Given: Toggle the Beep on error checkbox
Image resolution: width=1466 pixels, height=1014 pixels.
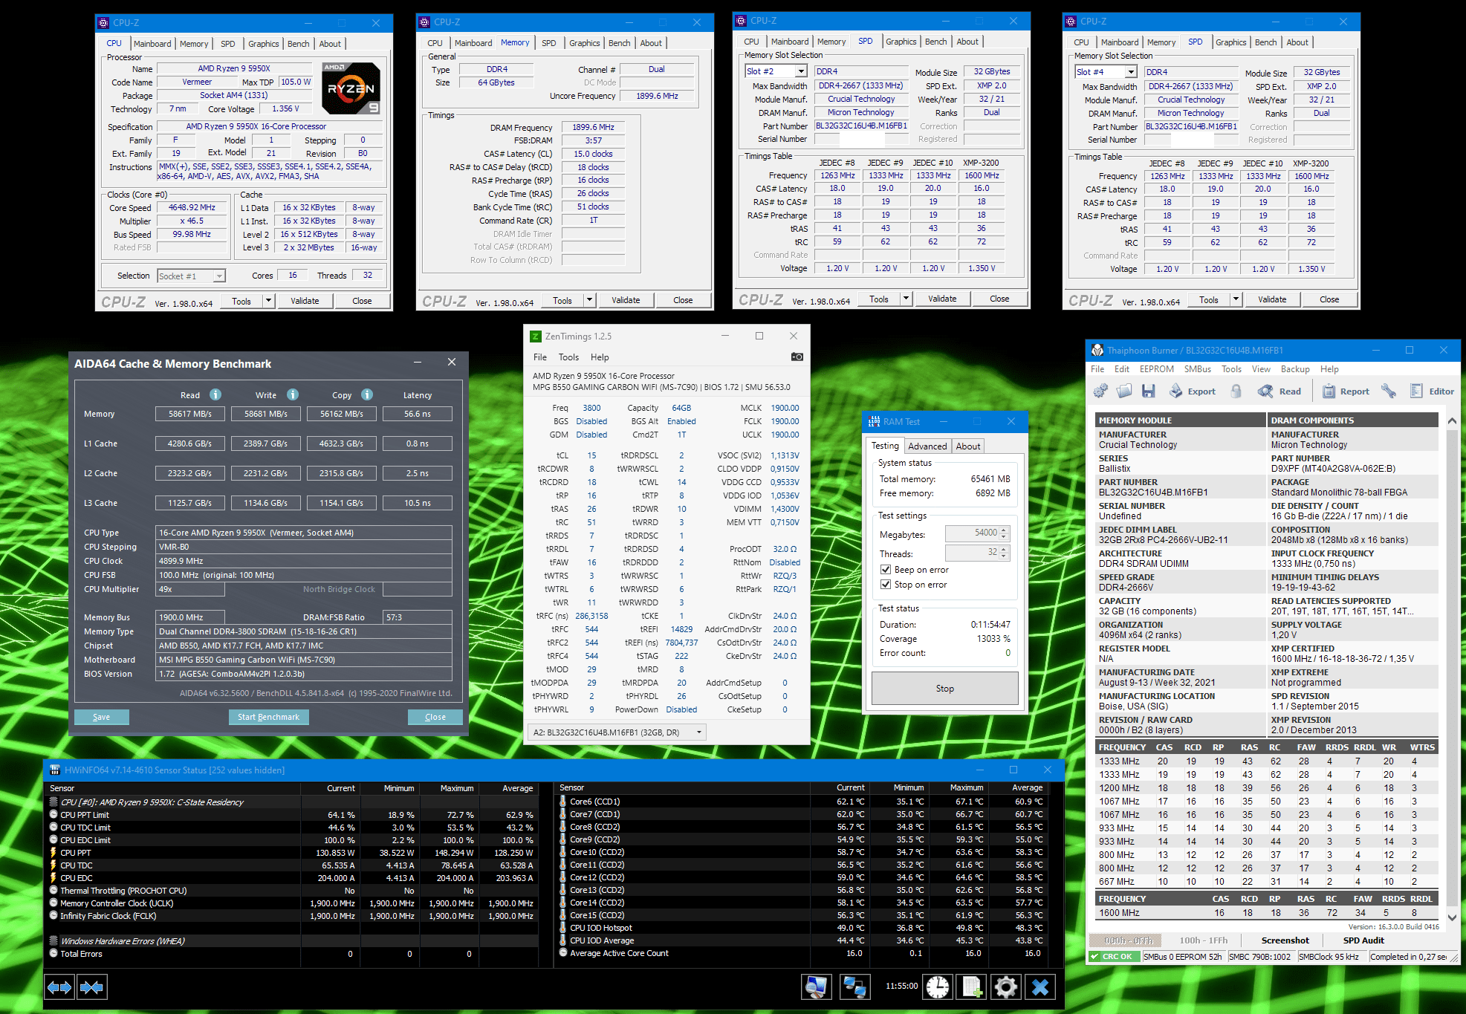Looking at the screenshot, I should [886, 570].
